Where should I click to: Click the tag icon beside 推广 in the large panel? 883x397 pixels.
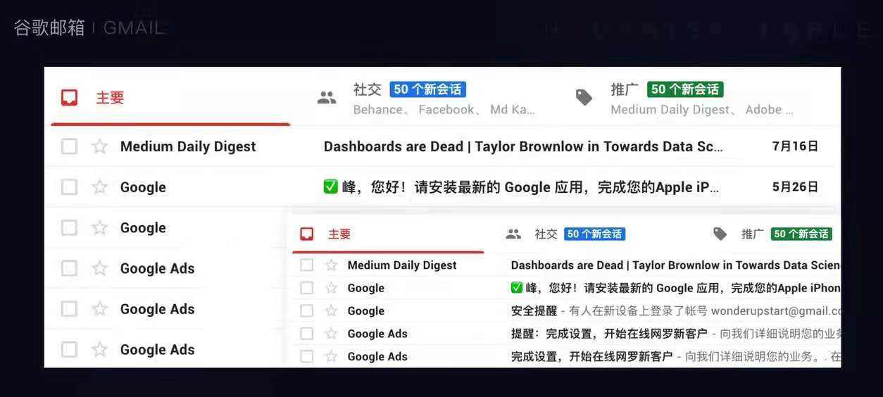[584, 98]
